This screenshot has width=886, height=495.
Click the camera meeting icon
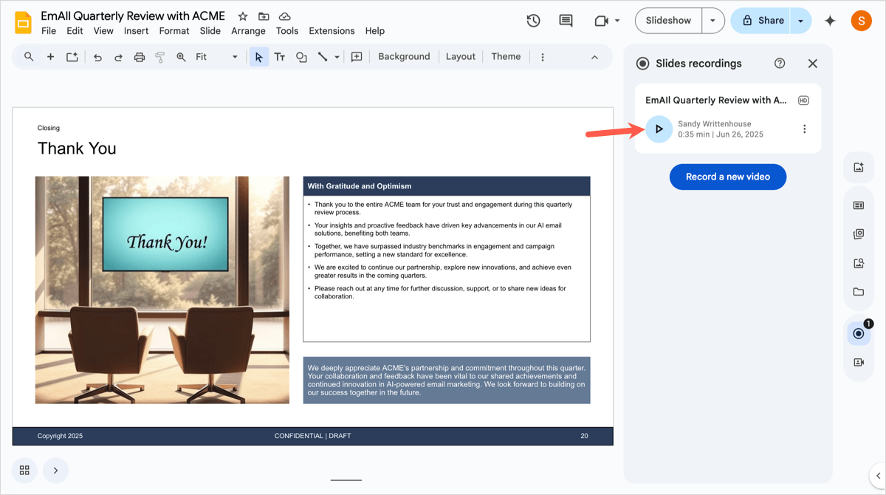tap(601, 21)
